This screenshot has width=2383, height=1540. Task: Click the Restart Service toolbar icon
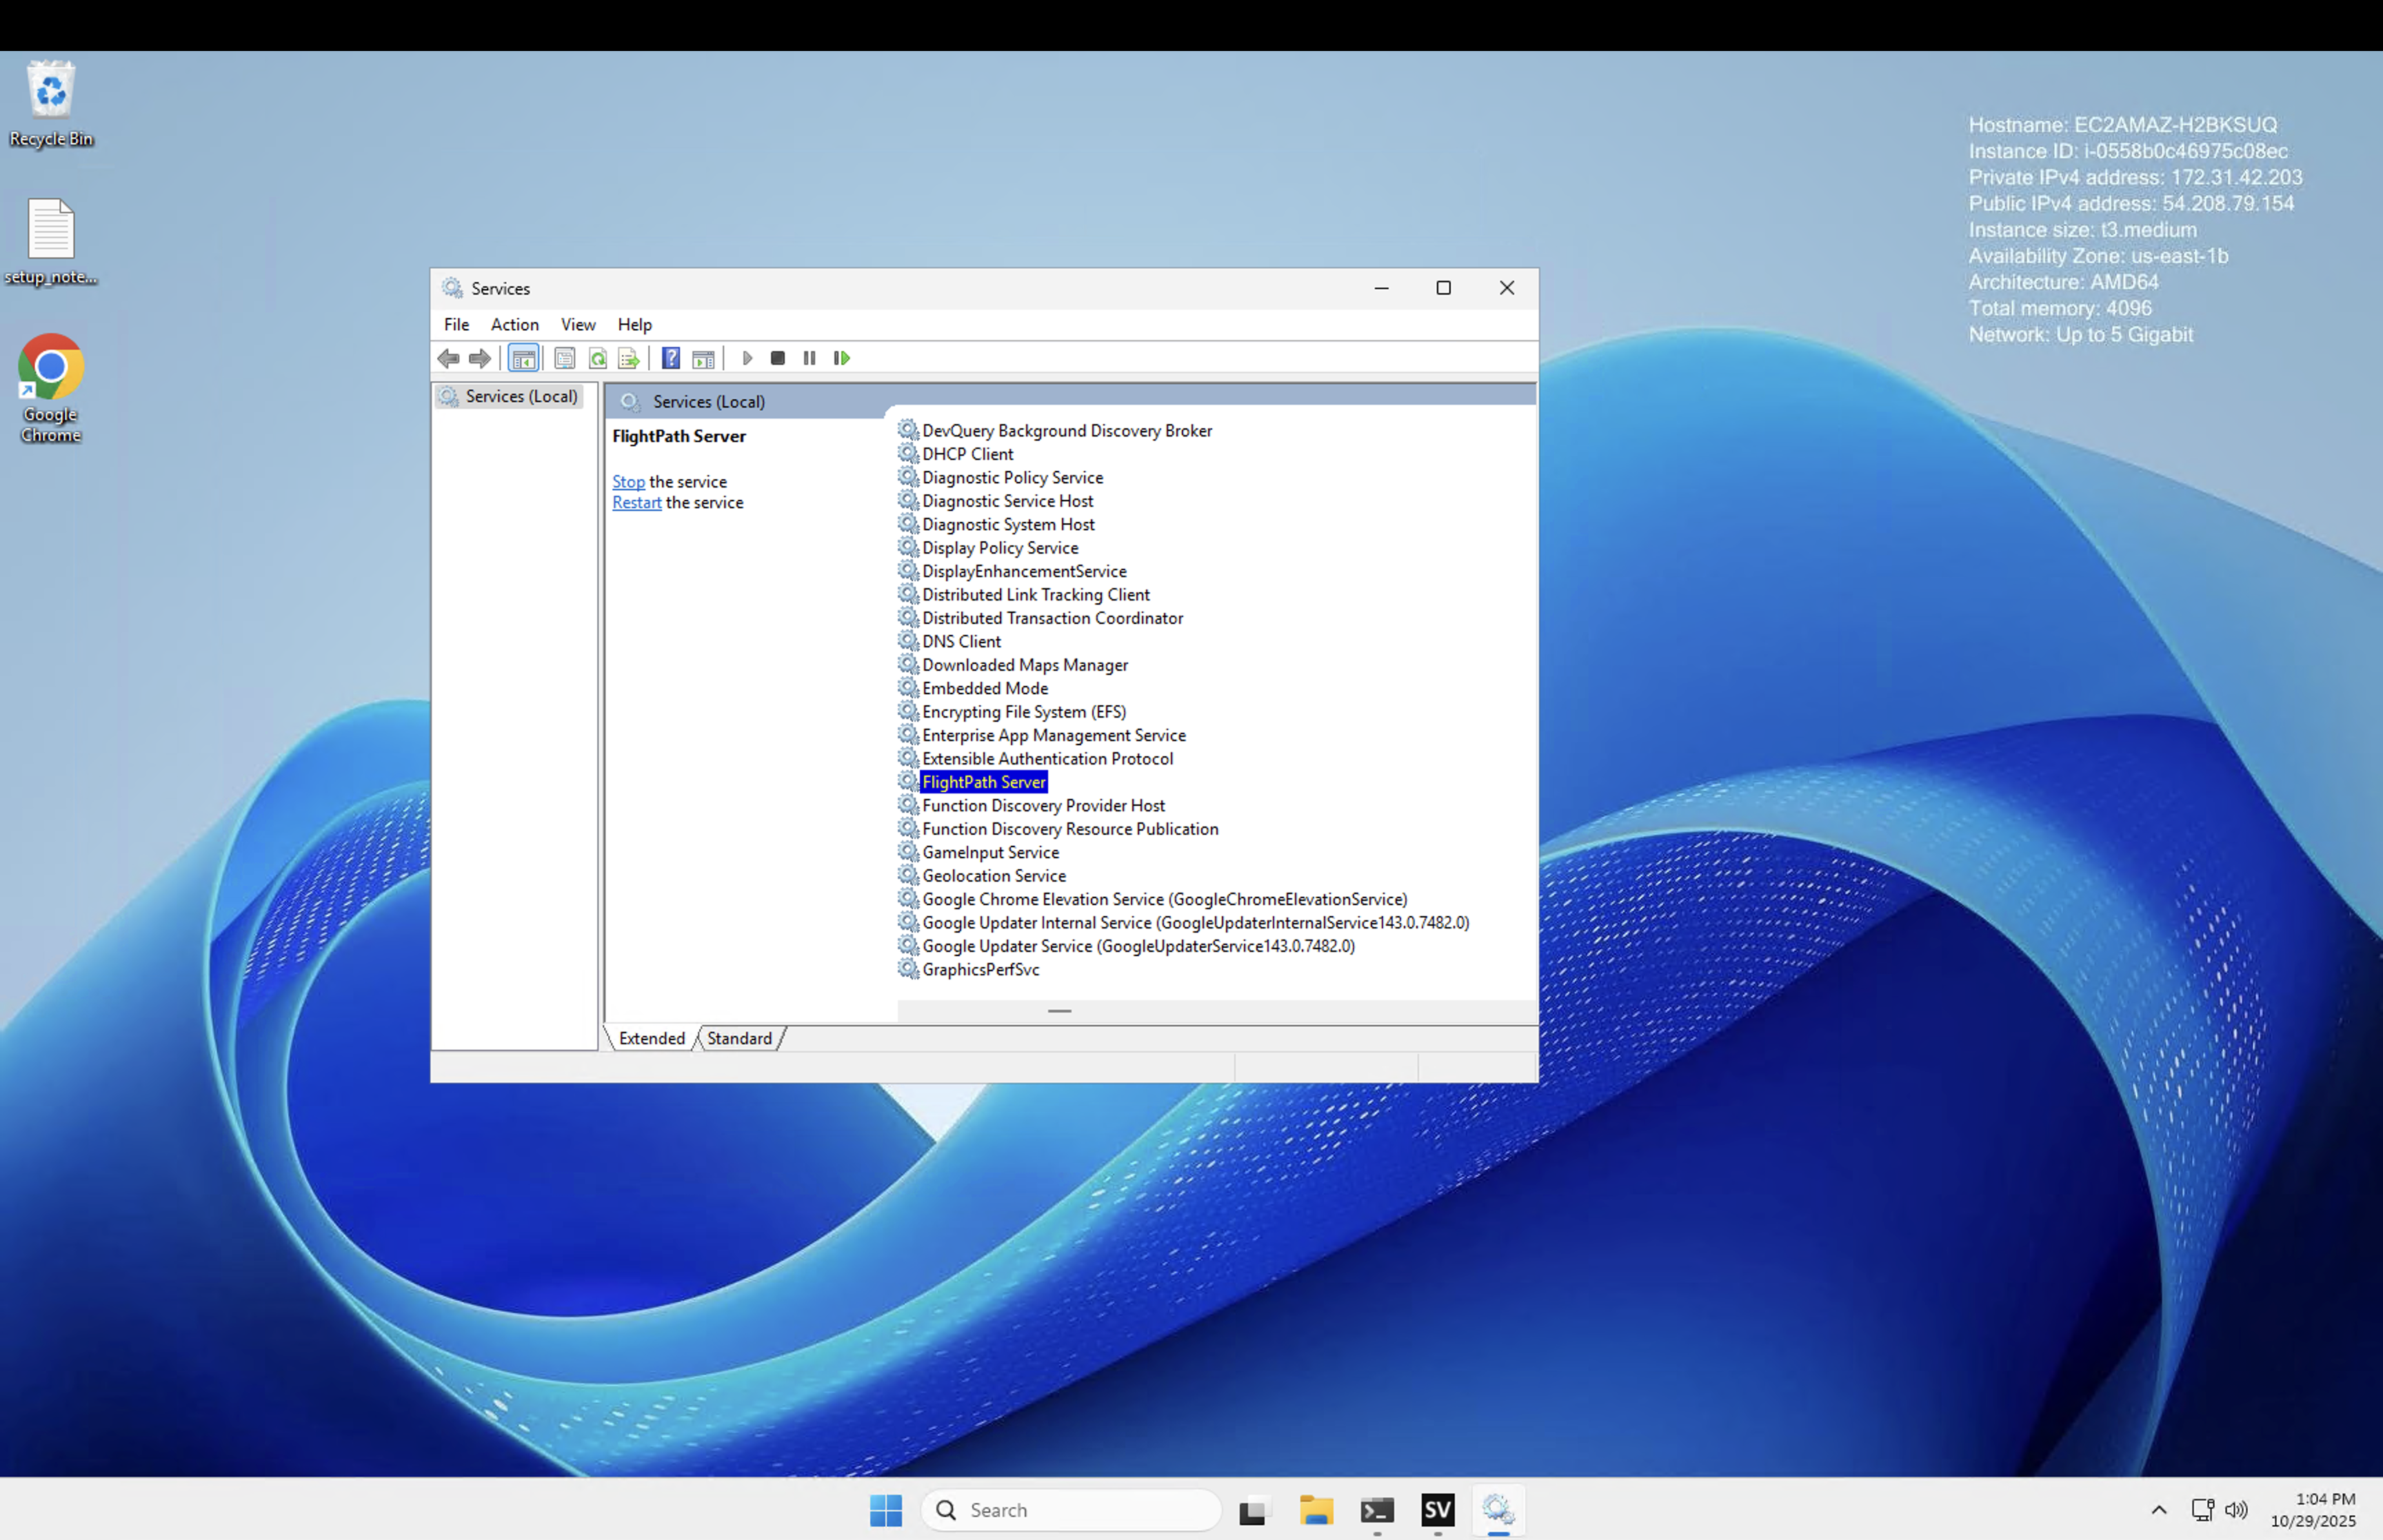click(x=842, y=358)
